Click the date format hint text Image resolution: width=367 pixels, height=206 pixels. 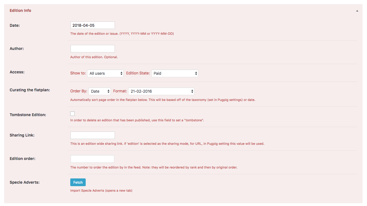coord(122,34)
